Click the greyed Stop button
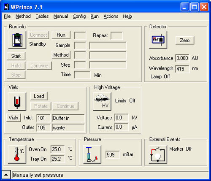Screen dimensions: 211x181 click(x=16, y=75)
